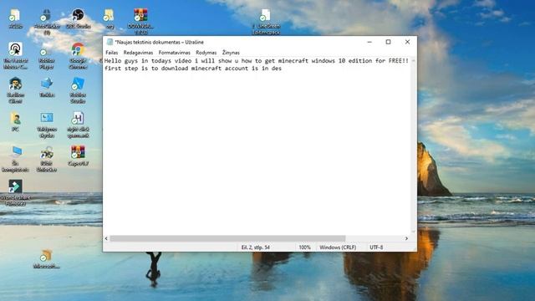Viewport: 535px width, 301px height.
Task: Open the Redagavimas menu
Action: pyautogui.click(x=138, y=53)
